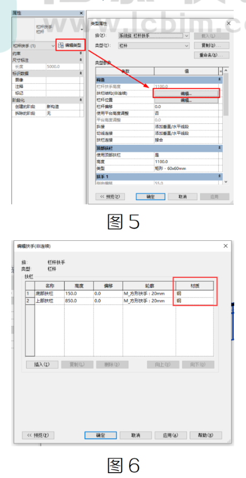
Task: Click the type value 矩形 - 60x60mm
Action: click(186, 168)
